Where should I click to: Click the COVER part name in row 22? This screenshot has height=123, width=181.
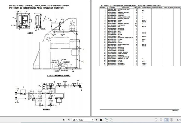120,43
